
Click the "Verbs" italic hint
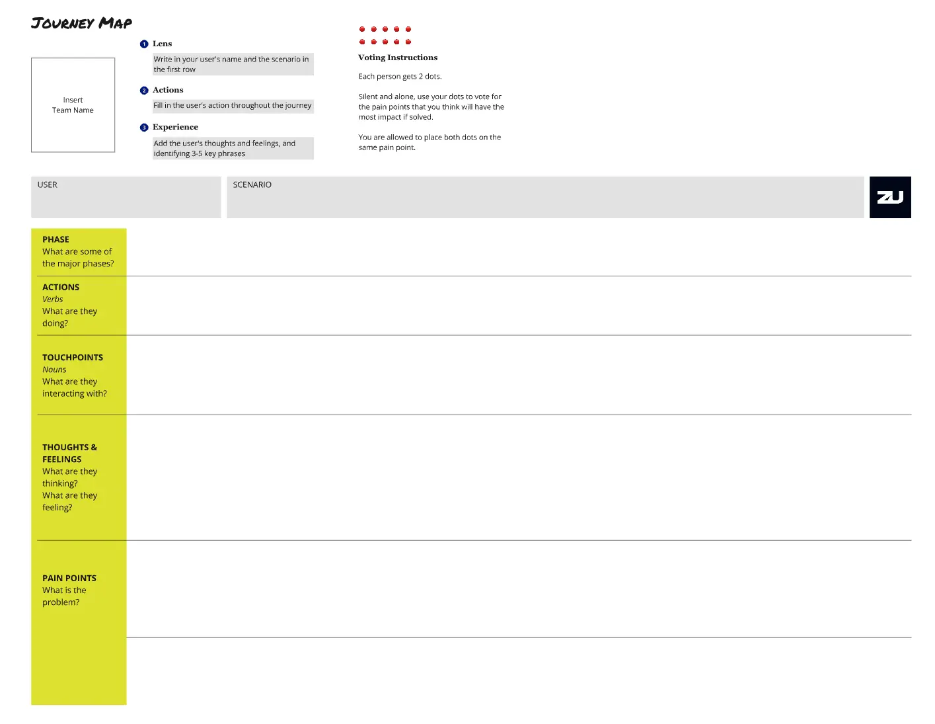tap(53, 299)
